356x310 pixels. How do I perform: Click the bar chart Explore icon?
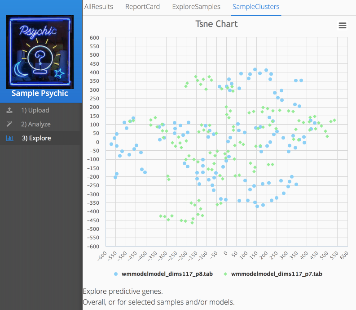pyautogui.click(x=9, y=138)
